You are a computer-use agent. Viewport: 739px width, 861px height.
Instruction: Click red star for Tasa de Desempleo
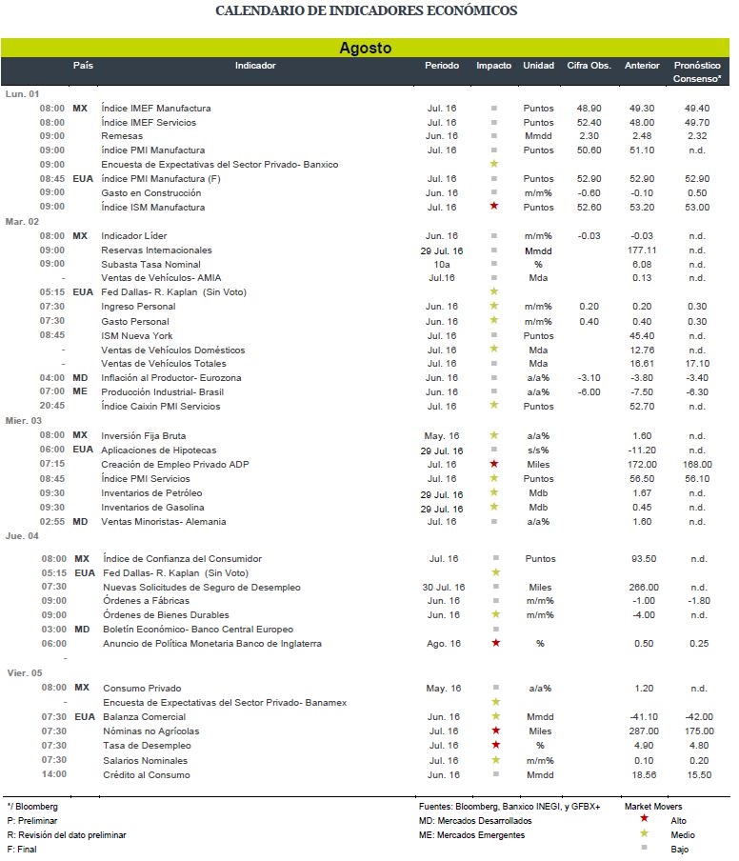[x=496, y=745]
